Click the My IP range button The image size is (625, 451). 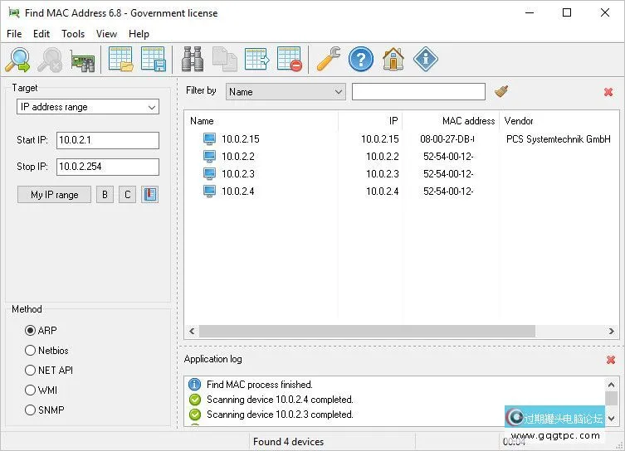pyautogui.click(x=55, y=195)
